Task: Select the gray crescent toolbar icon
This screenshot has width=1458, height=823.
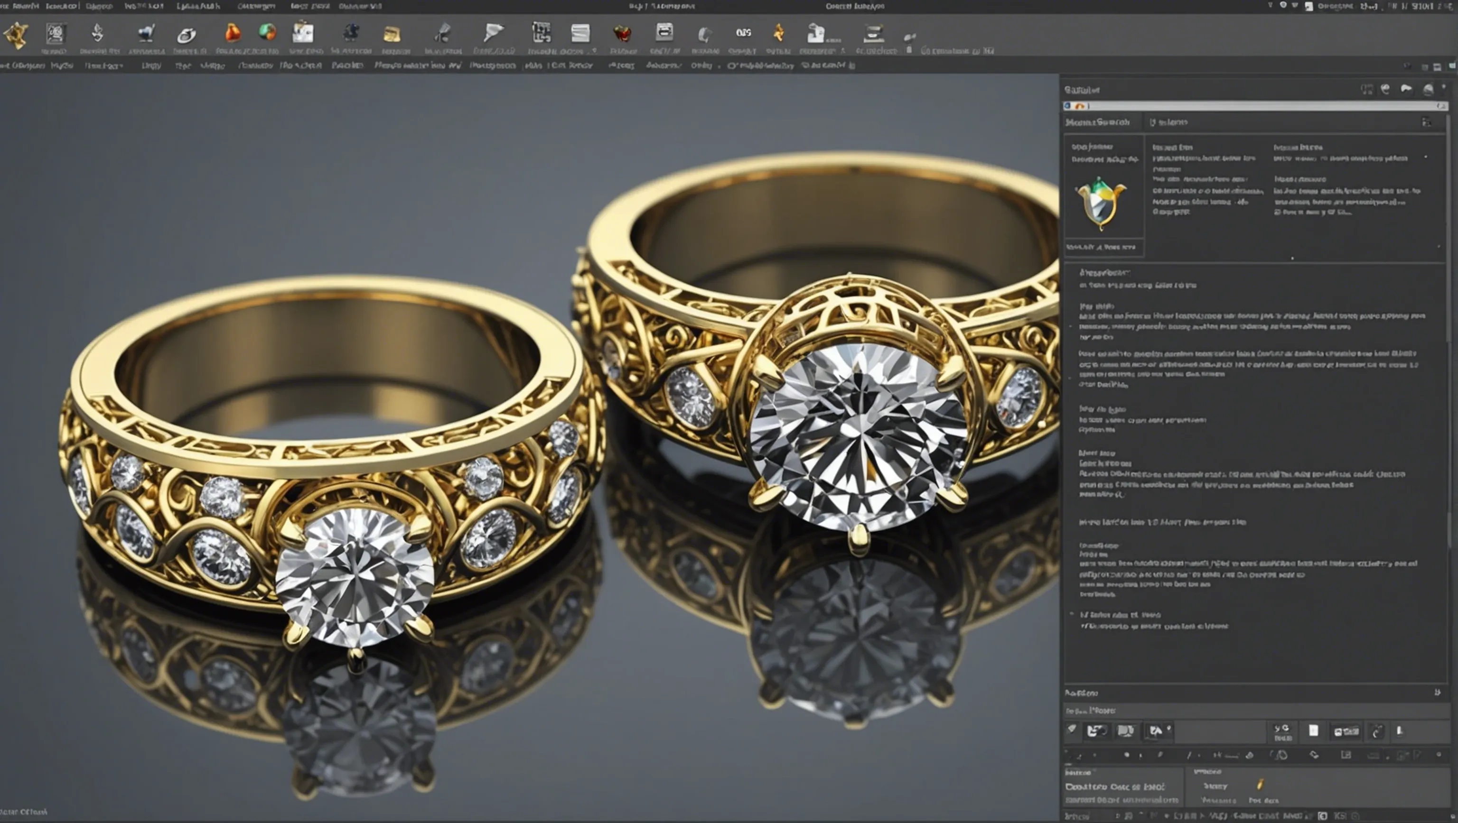Action: pos(705,35)
